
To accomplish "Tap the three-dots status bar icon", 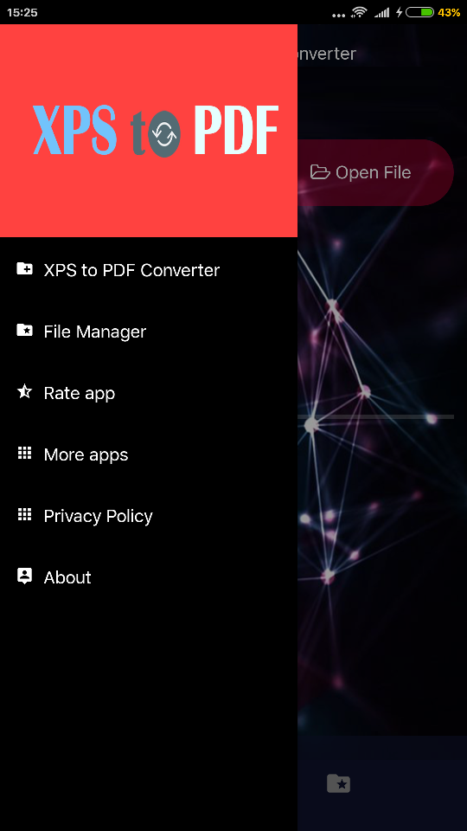I will pyautogui.click(x=339, y=15).
